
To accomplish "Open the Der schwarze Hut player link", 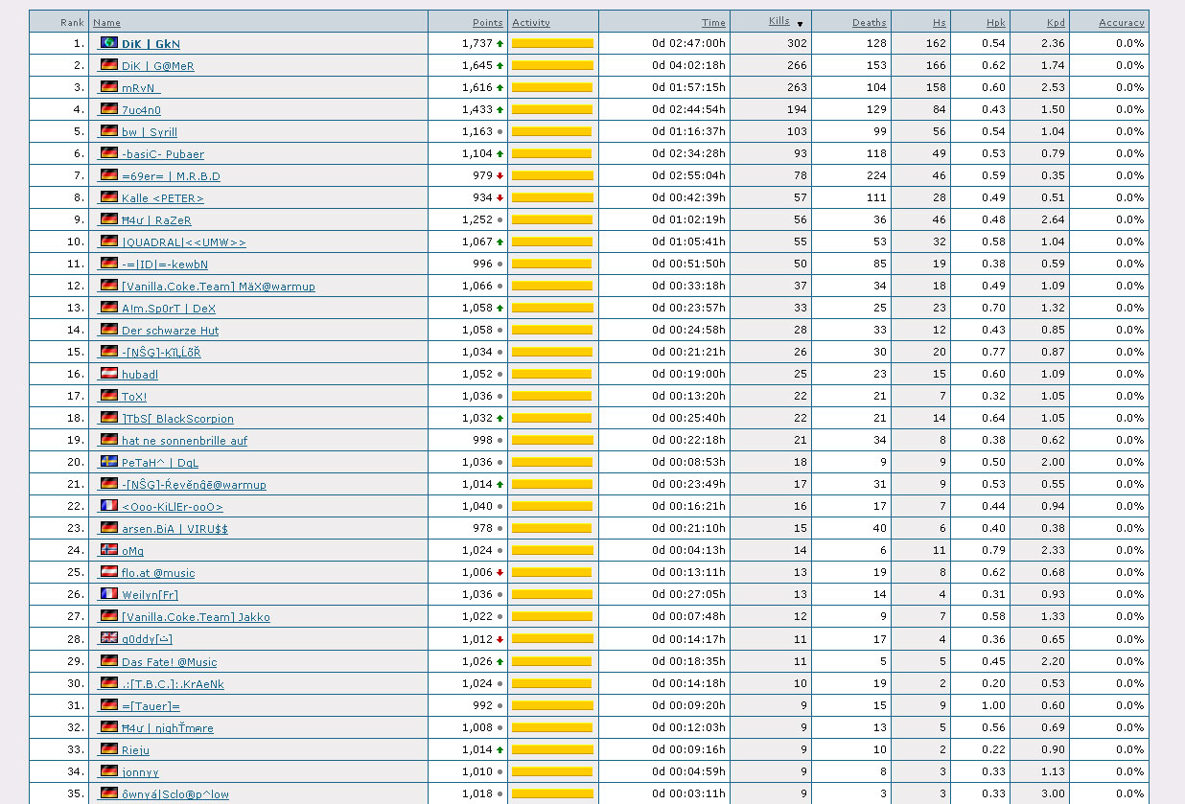I will pyautogui.click(x=170, y=331).
